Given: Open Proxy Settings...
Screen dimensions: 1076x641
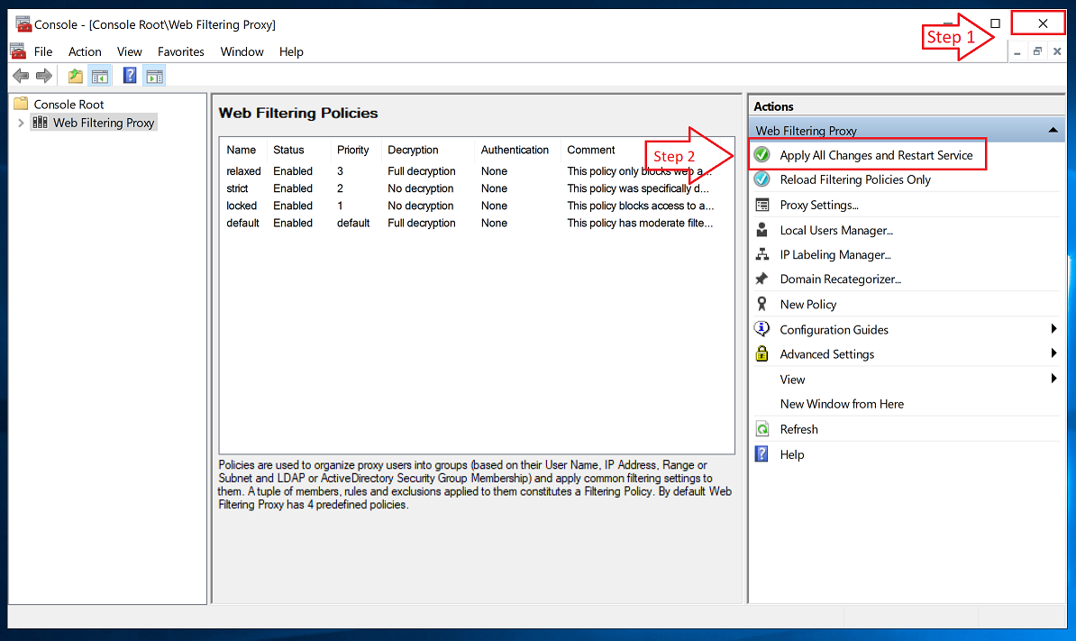Looking at the screenshot, I should (x=819, y=206).
